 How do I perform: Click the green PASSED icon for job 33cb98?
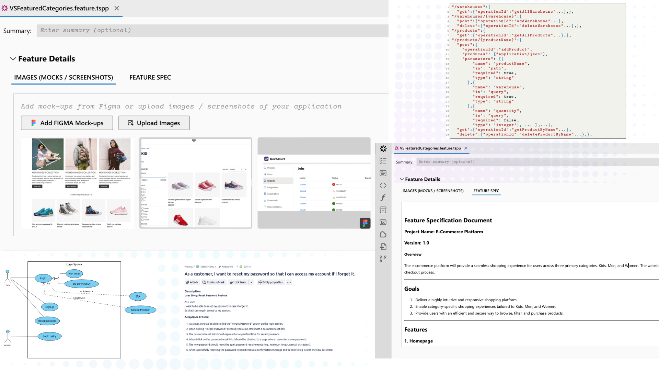[334, 204]
